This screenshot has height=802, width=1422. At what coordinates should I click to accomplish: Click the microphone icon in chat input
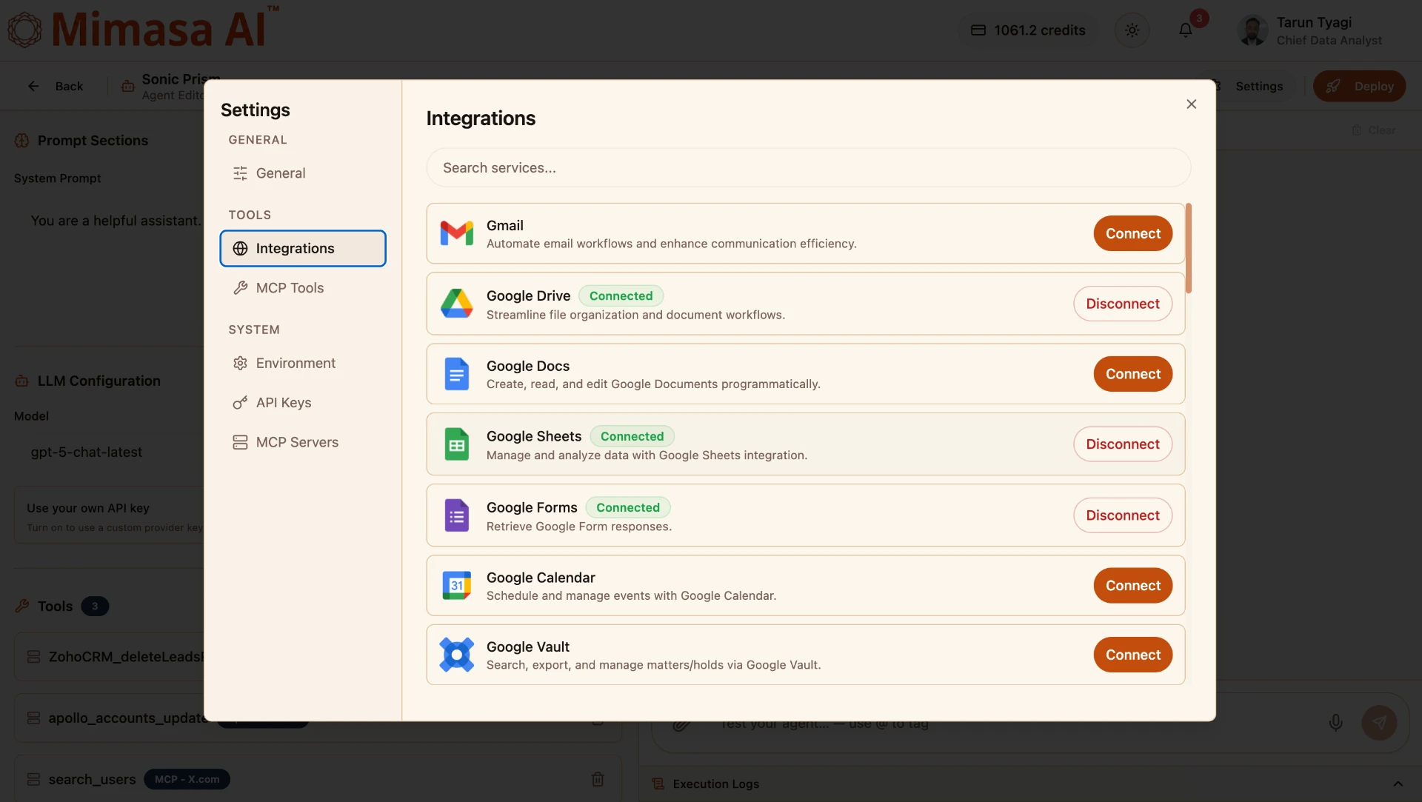coord(1335,723)
